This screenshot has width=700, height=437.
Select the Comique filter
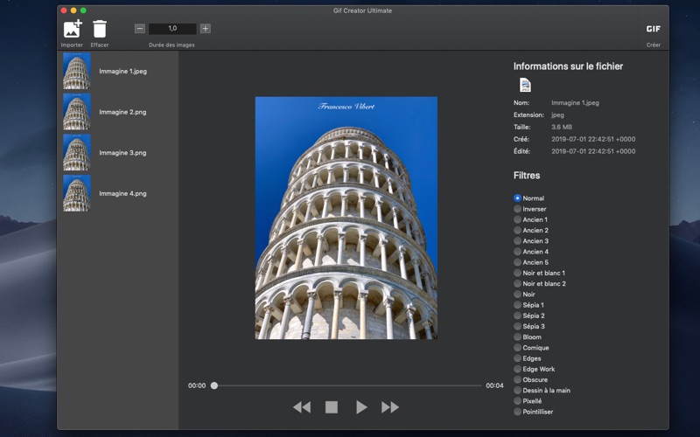pos(518,348)
